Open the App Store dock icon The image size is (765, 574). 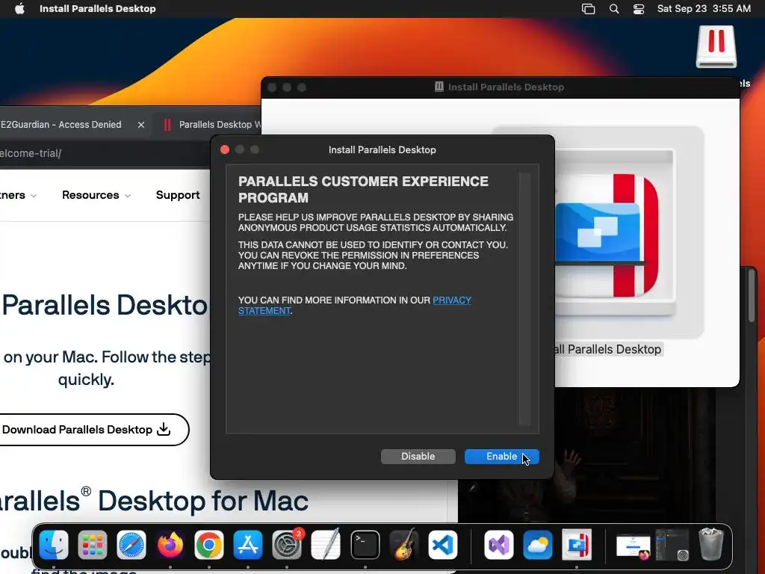pos(248,545)
